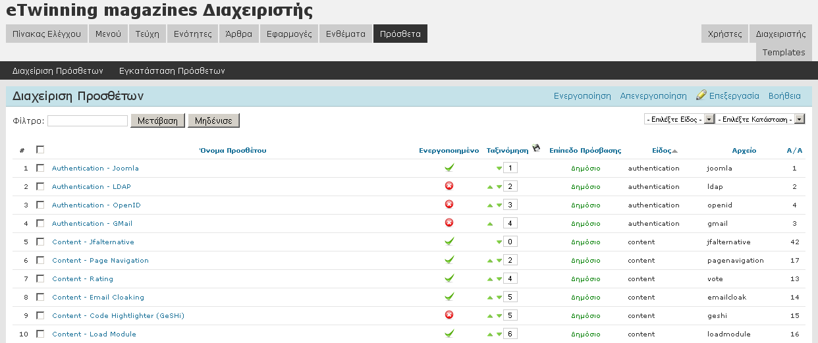The width and height of the screenshot is (818, 343).
Task: Move Authentication - LDAP down in order
Action: [499, 187]
